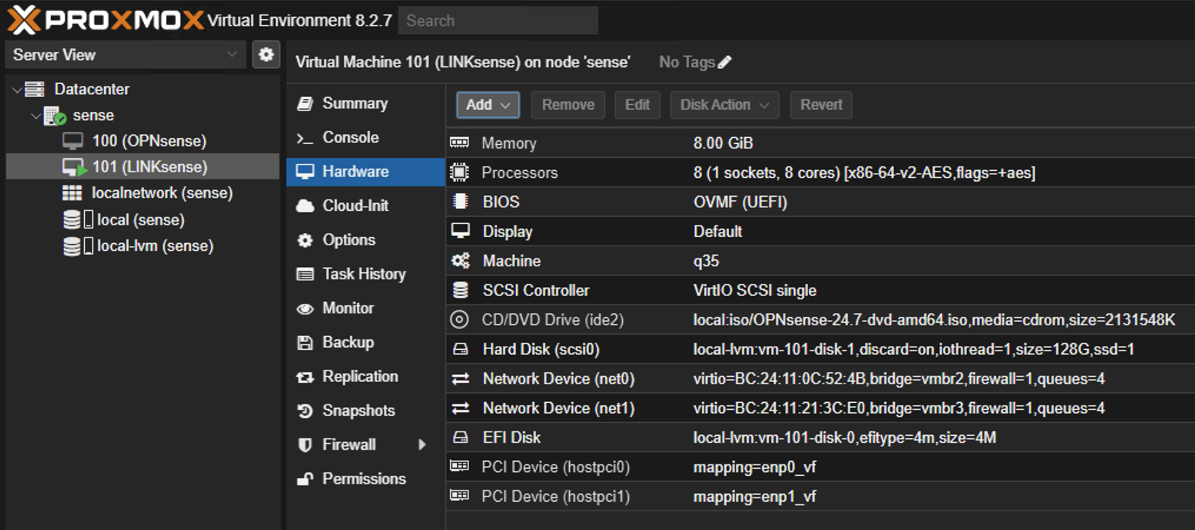Click the Summary book icon
The image size is (1195, 530).
click(x=305, y=104)
